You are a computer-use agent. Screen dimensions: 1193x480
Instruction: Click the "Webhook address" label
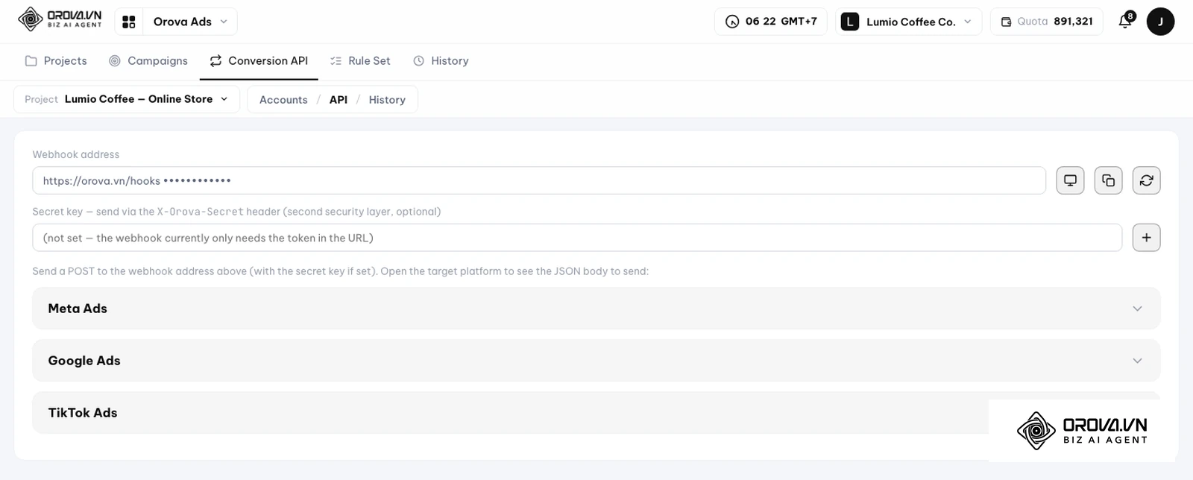76,154
